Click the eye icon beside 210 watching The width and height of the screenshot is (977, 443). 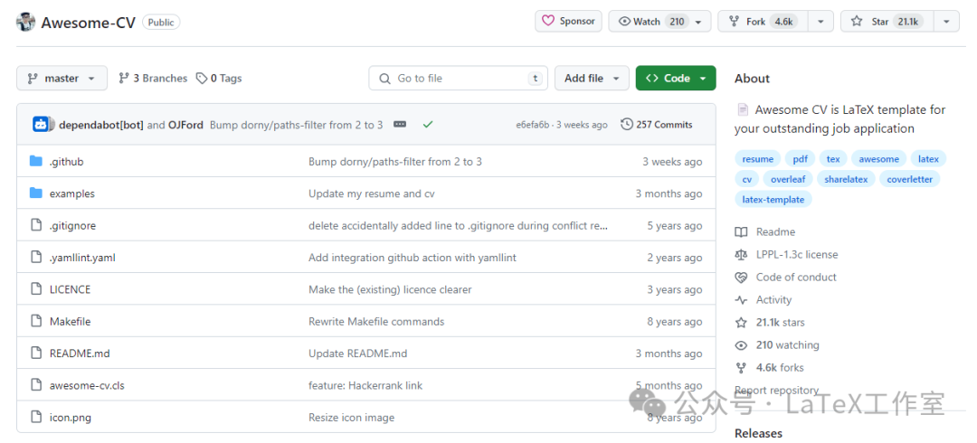tap(741, 345)
